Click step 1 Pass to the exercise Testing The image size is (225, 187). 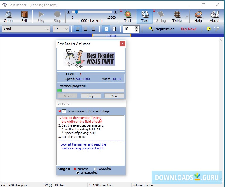(x=80, y=120)
